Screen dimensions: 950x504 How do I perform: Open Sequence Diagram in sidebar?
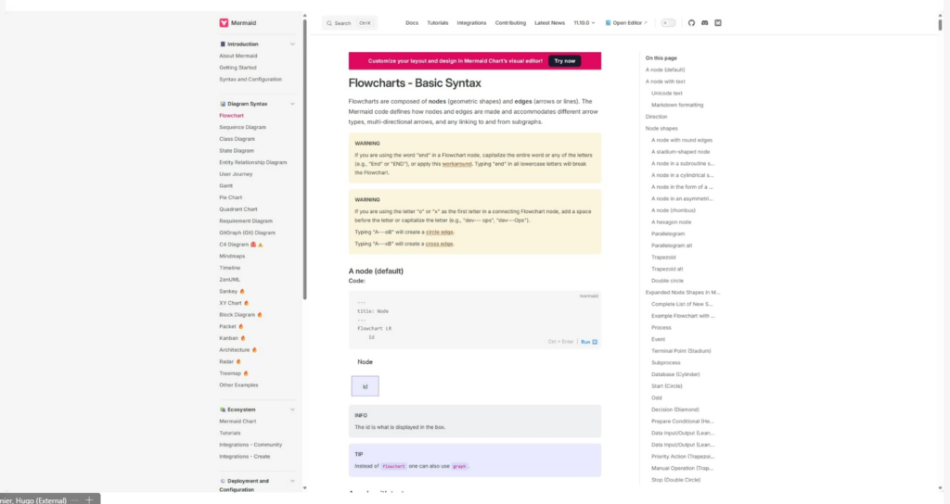point(242,128)
